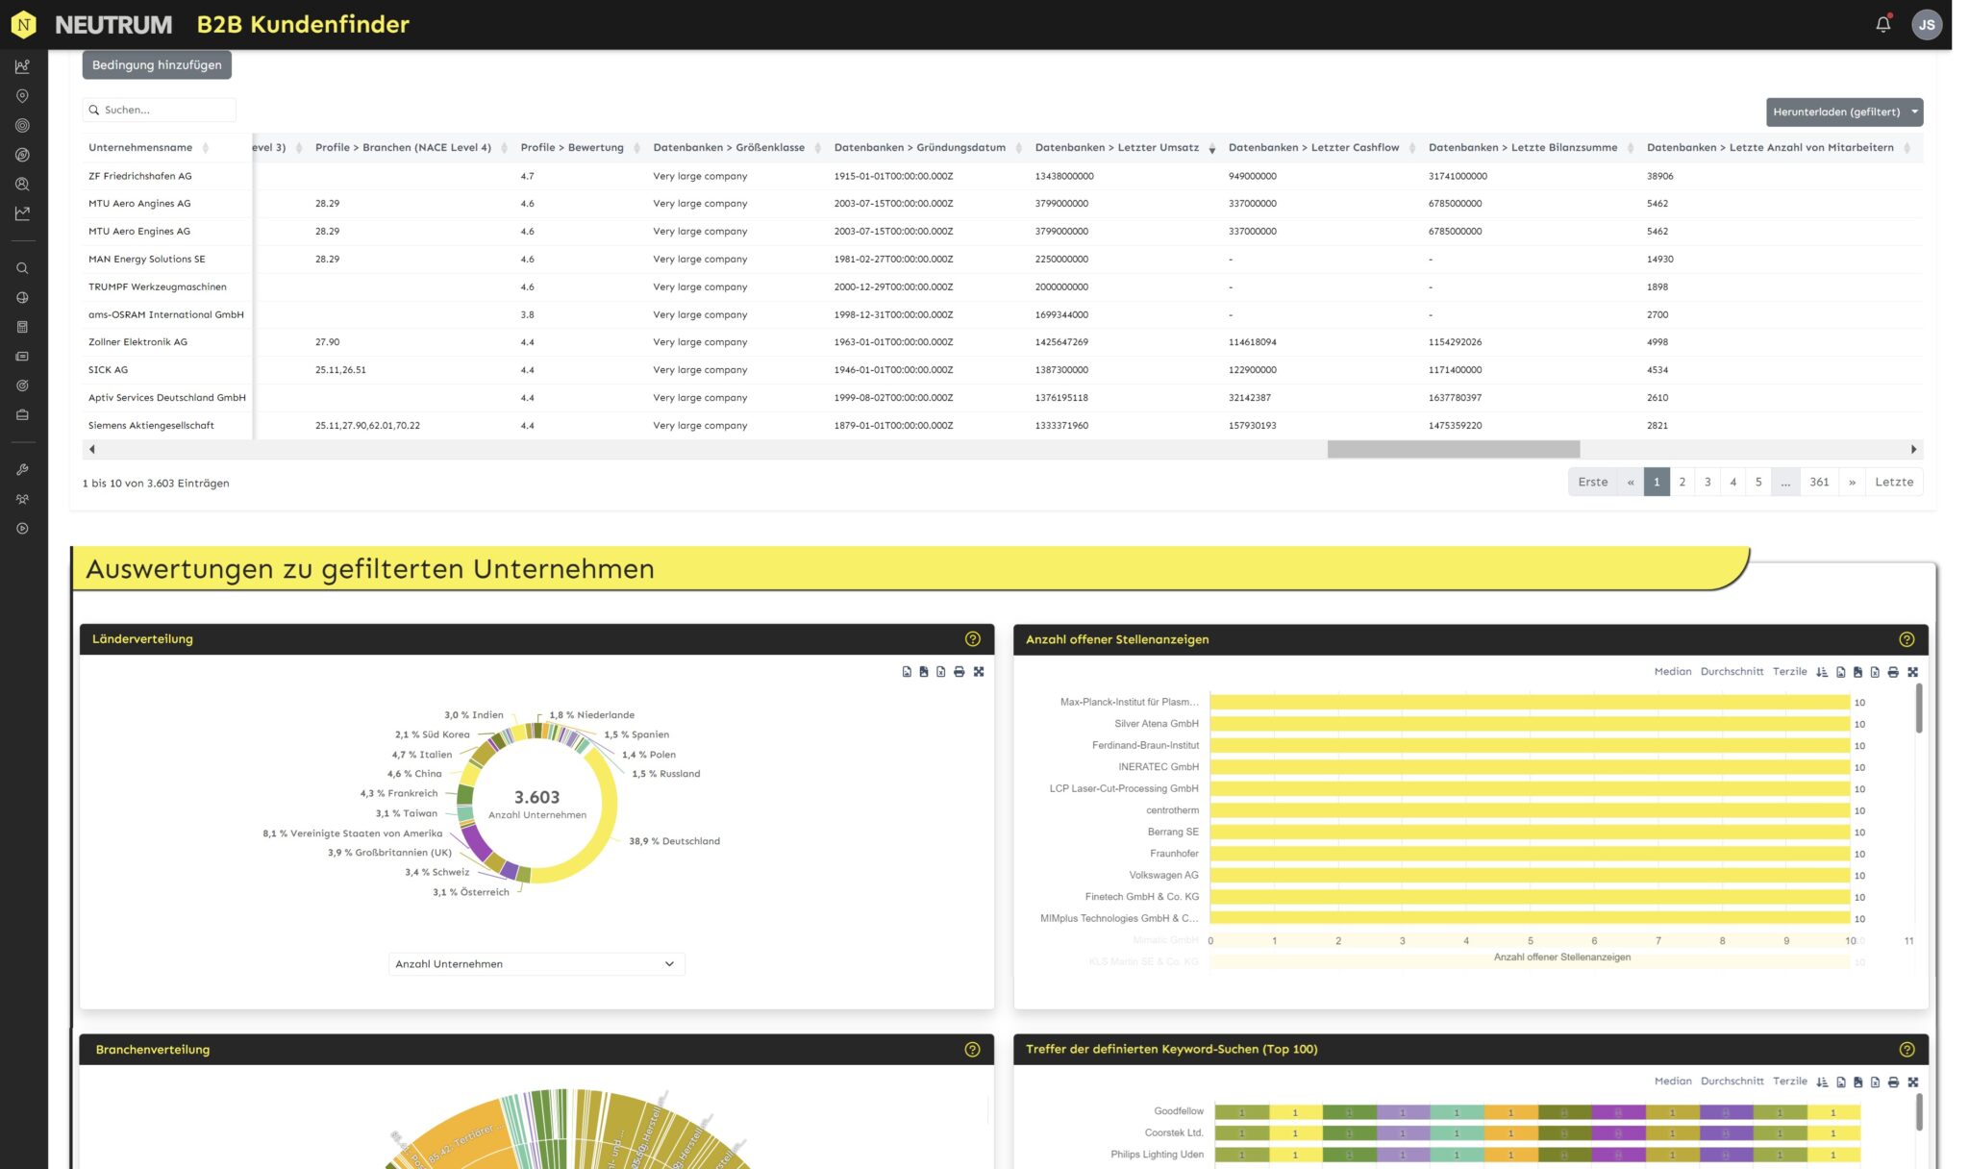Open the Anzahl Unternehmen dropdown
This screenshot has width=1969, height=1169.
(536, 964)
